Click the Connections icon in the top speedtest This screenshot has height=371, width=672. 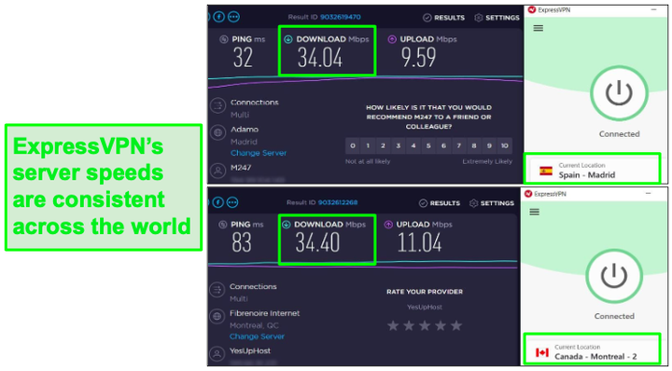[217, 105]
